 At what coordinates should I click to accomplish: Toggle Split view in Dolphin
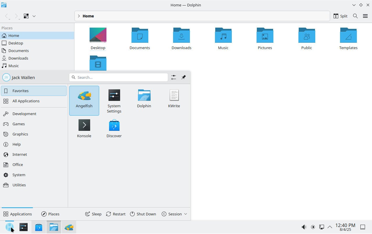[x=340, y=16]
